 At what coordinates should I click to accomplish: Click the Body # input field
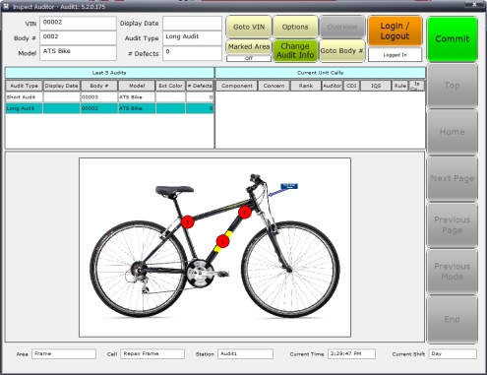(x=78, y=37)
